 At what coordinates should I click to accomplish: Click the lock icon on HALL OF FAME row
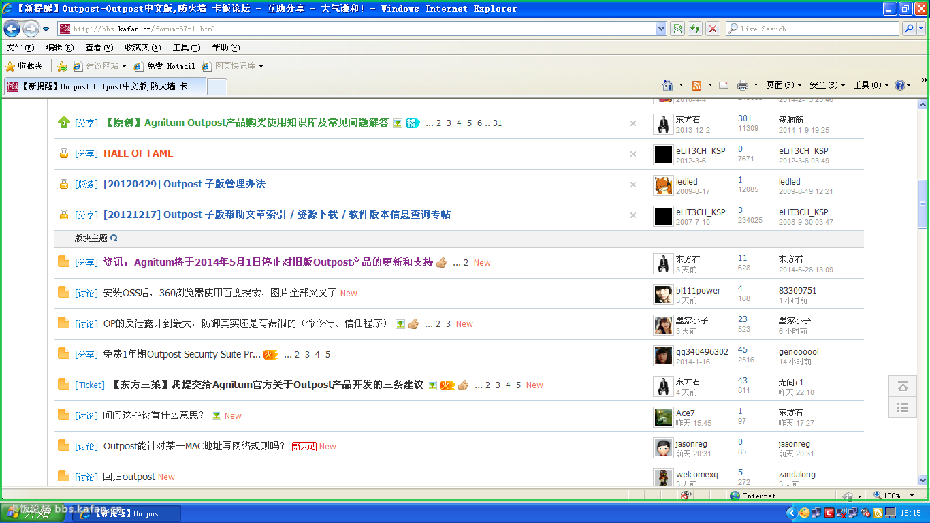tap(63, 153)
